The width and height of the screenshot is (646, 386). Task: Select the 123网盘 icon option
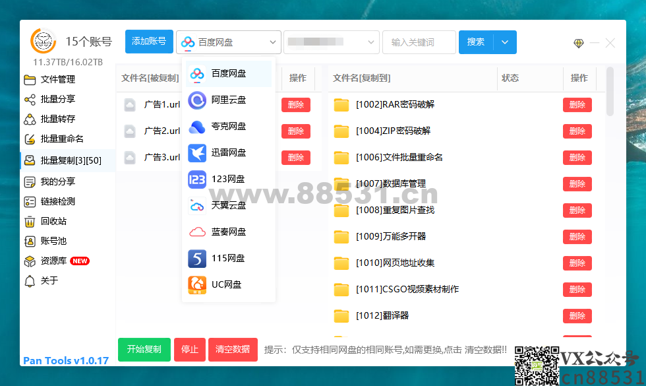click(x=198, y=179)
